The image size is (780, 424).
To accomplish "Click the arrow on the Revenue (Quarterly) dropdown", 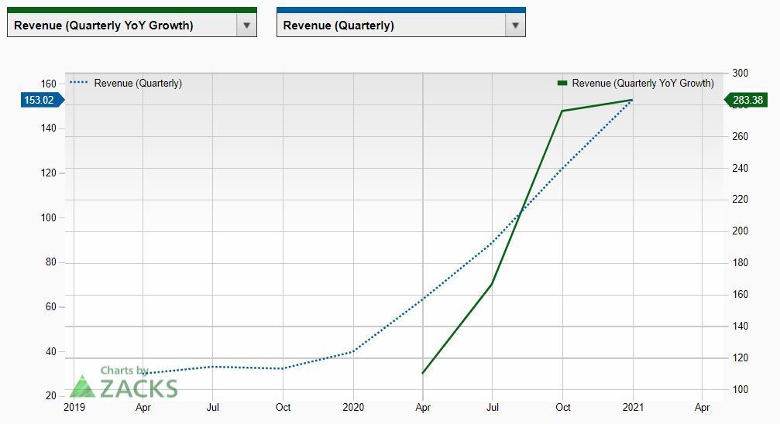I will (515, 25).
